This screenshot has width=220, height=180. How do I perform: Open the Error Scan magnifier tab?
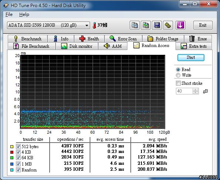pos(123,39)
